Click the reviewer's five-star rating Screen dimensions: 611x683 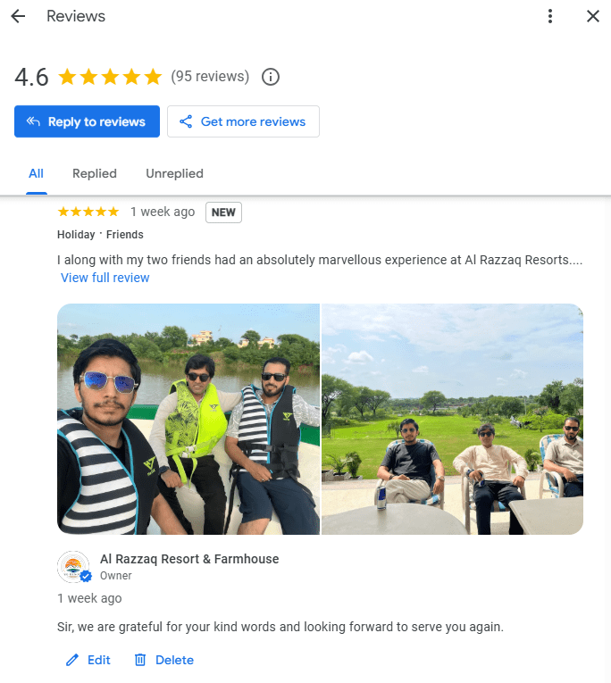coord(88,212)
